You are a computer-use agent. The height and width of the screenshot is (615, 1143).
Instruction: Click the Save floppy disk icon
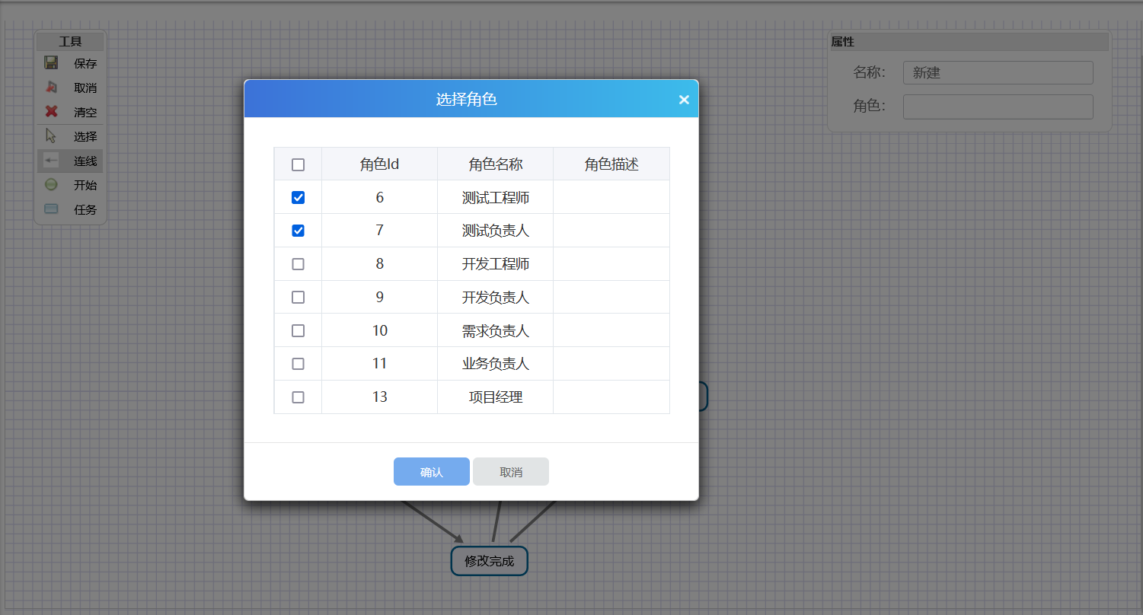[x=51, y=63]
